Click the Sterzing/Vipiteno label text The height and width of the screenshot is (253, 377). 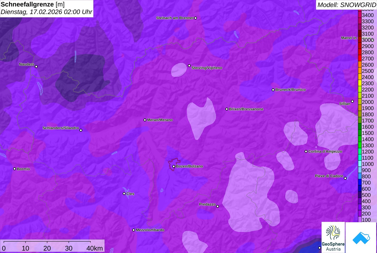pos(207,68)
